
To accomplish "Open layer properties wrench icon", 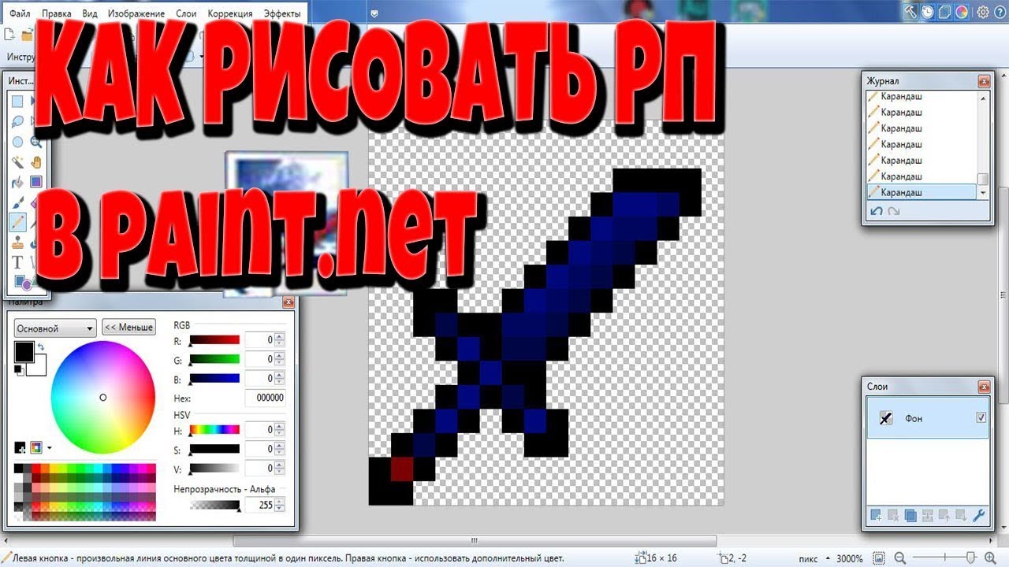I will point(980,516).
